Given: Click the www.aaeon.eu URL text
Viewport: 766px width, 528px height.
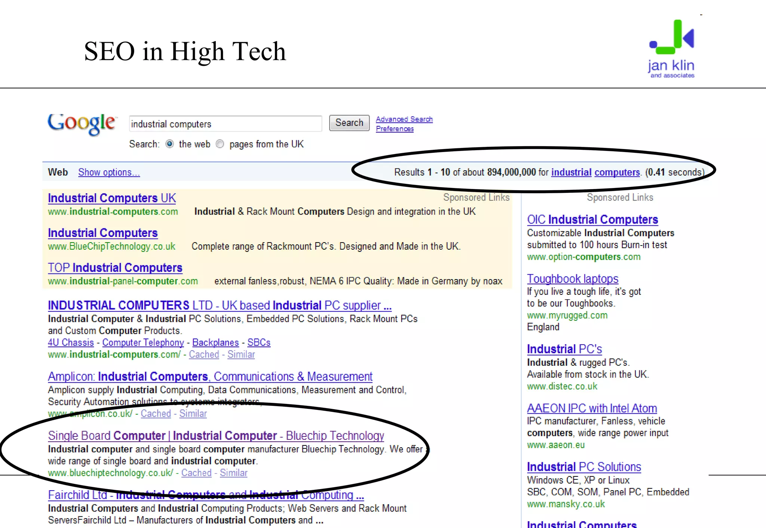Looking at the screenshot, I should (x=556, y=445).
